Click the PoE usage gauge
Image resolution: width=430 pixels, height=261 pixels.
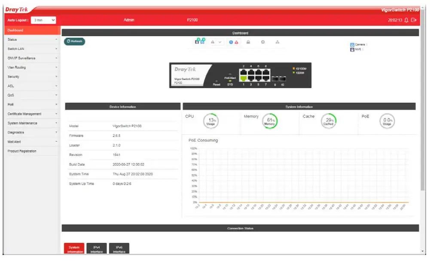[387, 121]
